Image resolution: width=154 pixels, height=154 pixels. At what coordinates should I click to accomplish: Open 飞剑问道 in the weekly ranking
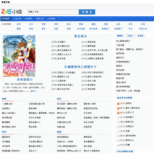click(x=120, y=45)
